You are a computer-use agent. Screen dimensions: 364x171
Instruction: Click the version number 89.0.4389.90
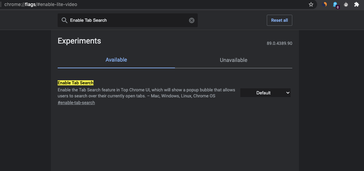click(x=279, y=44)
